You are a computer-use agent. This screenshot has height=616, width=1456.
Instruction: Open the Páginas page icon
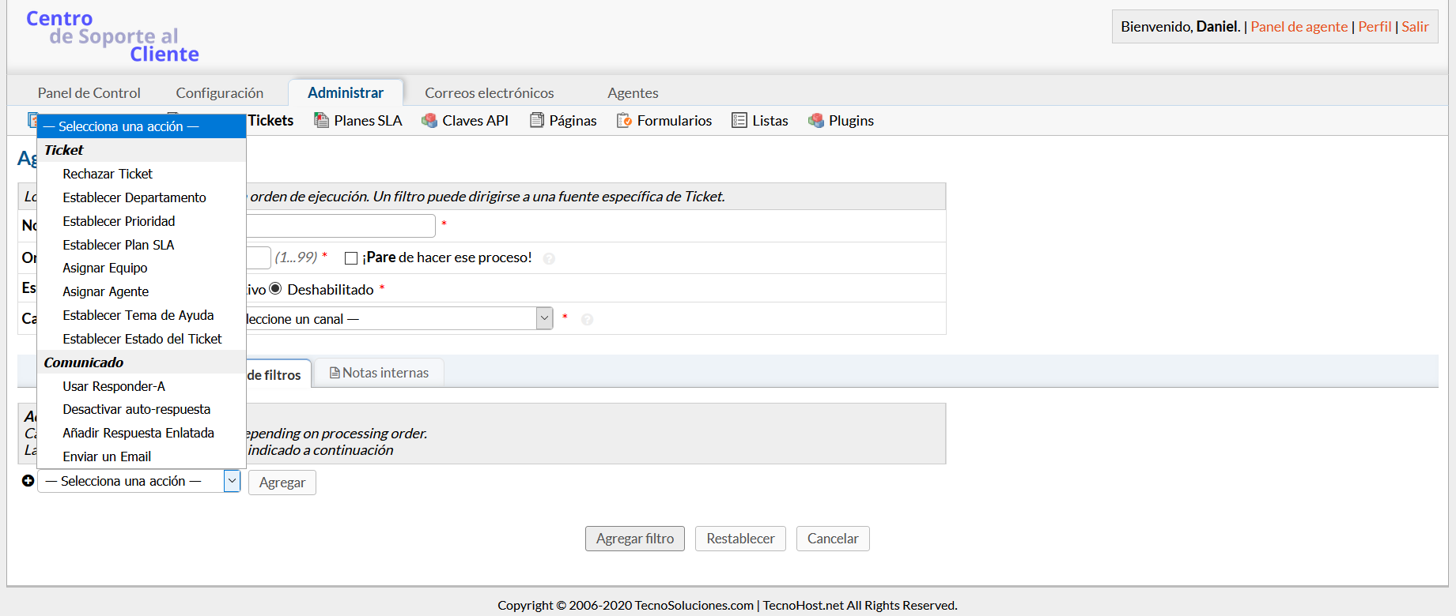point(537,121)
